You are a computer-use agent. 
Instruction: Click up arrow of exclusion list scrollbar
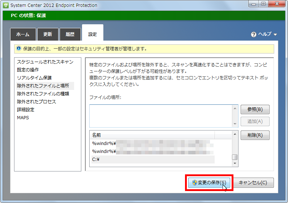235,134
